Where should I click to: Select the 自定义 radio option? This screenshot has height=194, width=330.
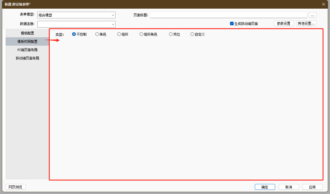192,34
